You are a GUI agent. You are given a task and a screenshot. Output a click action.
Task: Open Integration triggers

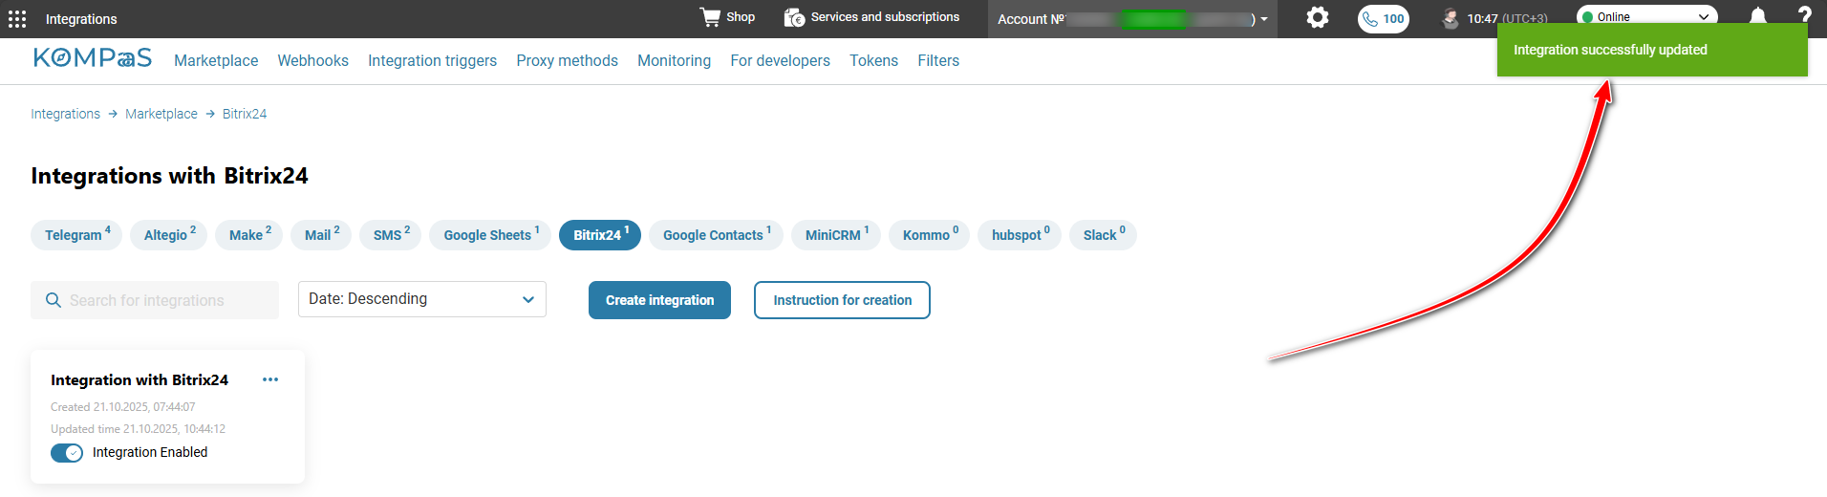(x=432, y=60)
